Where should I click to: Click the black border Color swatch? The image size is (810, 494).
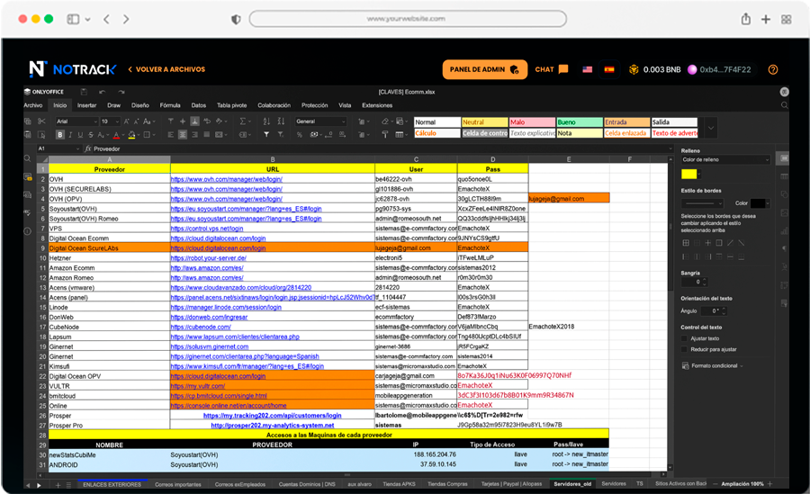tap(757, 203)
